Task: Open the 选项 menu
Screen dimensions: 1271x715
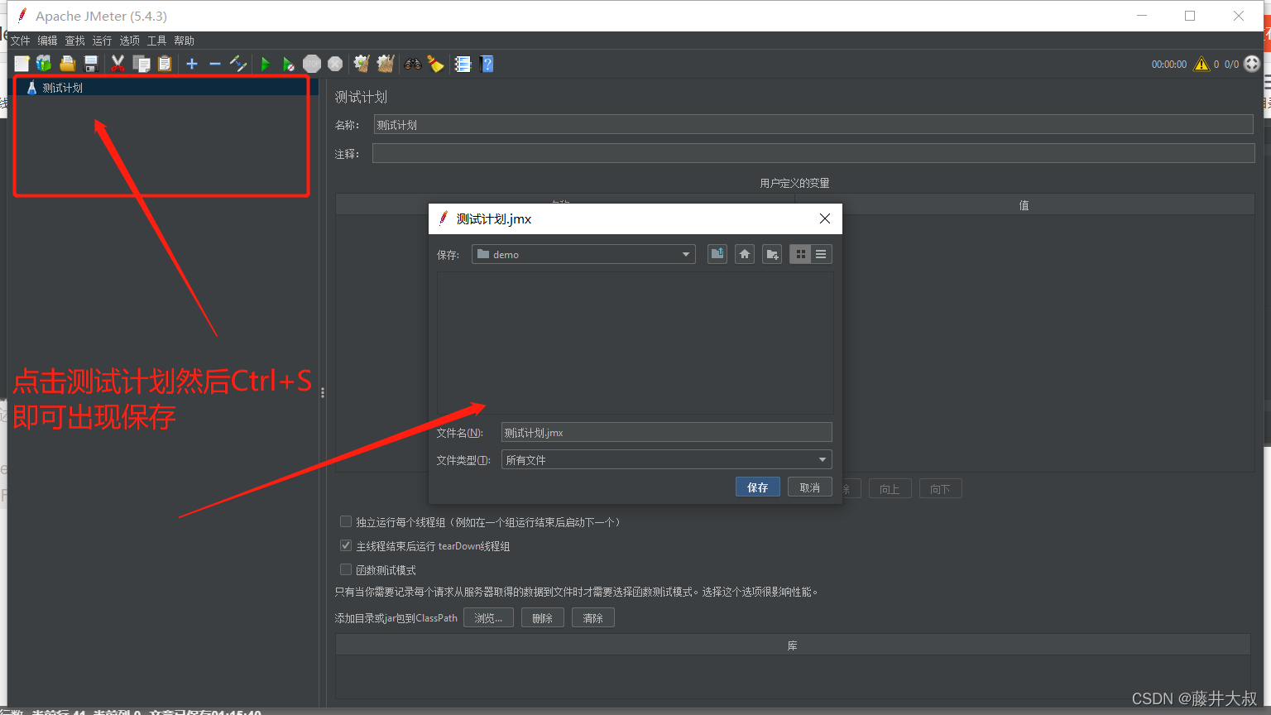Action: [129, 41]
